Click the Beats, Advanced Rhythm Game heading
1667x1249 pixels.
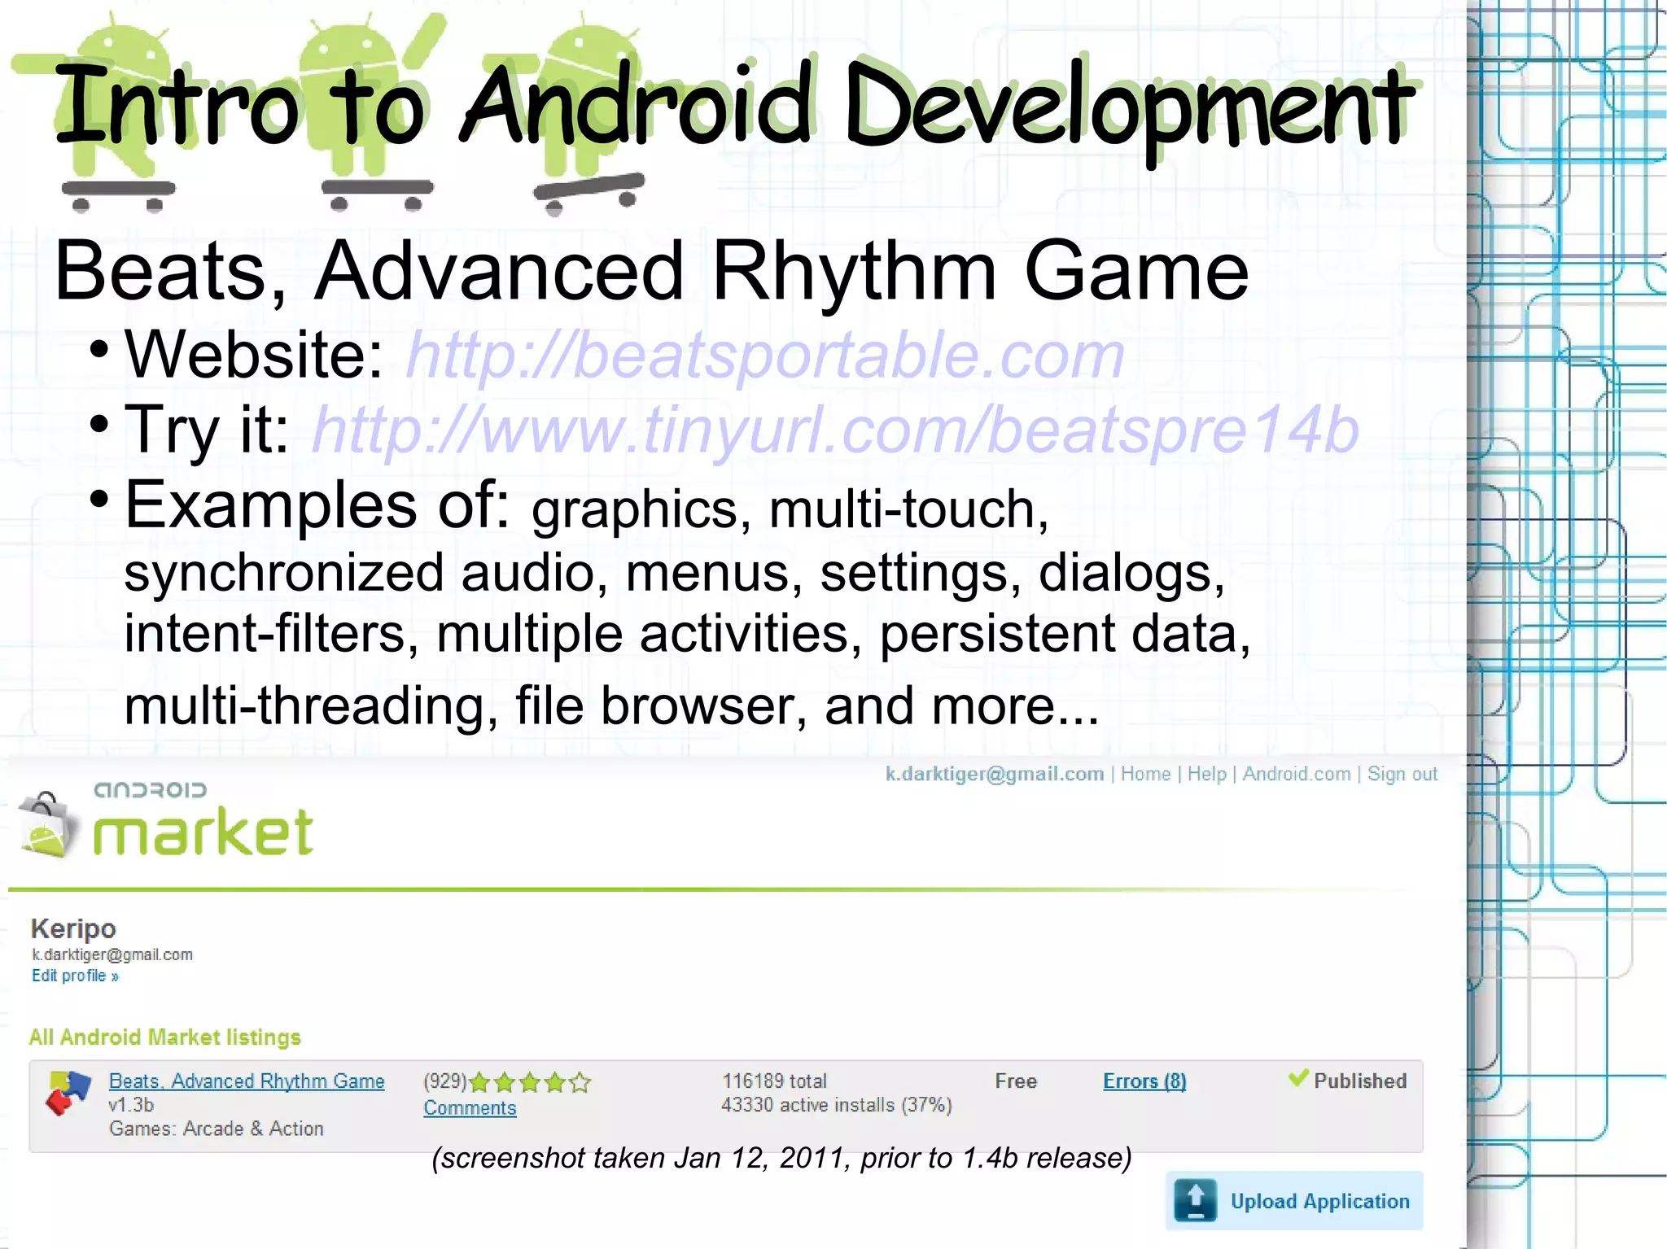651,271
